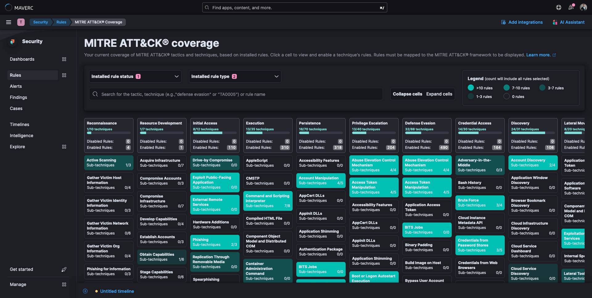This screenshot has height=298, width=592.
Task: Click the Execution tactic header card
Action: 268,135
